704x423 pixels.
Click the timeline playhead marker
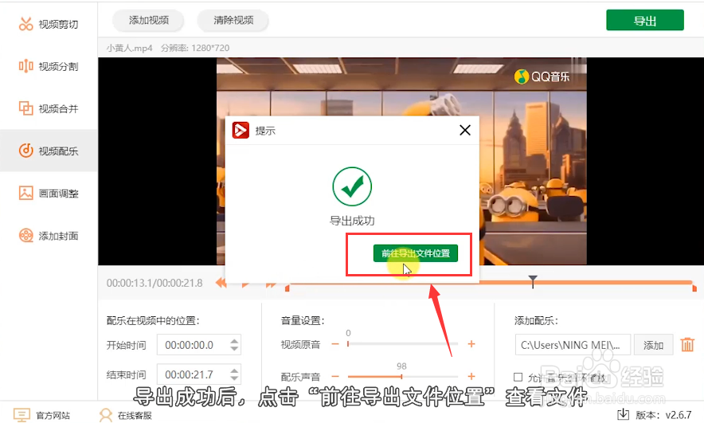coord(533,281)
